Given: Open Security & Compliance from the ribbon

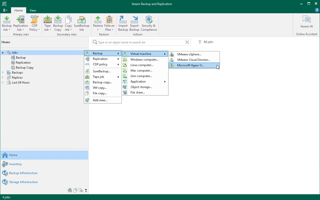Looking at the screenshot, I should point(149,24).
